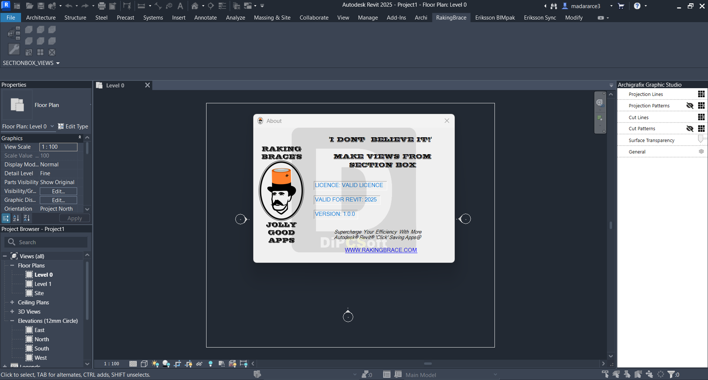Click the Detail Level icon in view control bar
This screenshot has width=708, height=380.
(133, 364)
